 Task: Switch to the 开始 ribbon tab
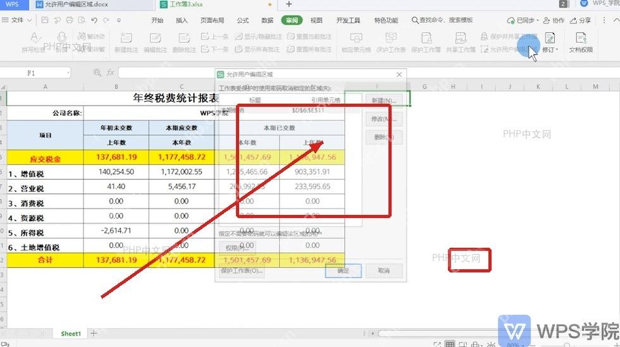point(157,20)
